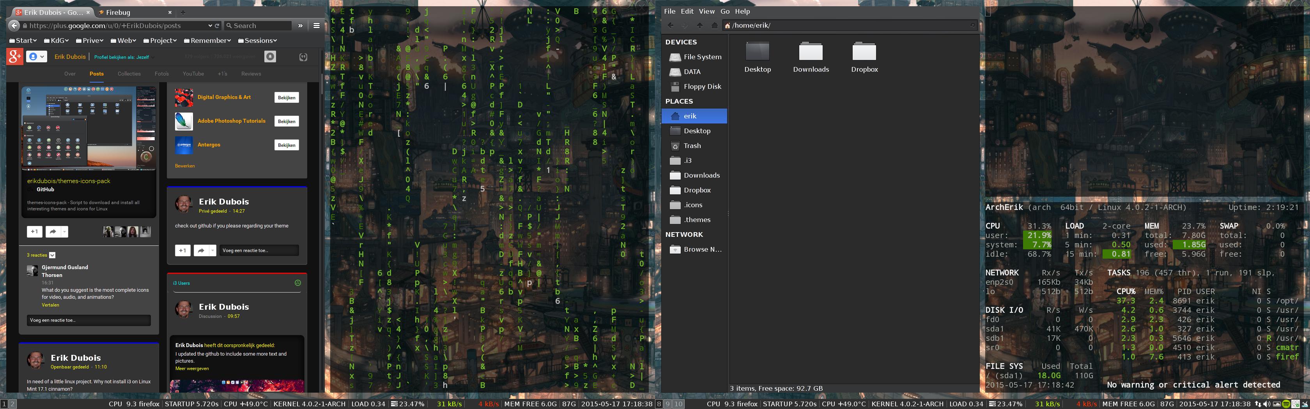Expand the '3 reacties' comments toggle

52,255
